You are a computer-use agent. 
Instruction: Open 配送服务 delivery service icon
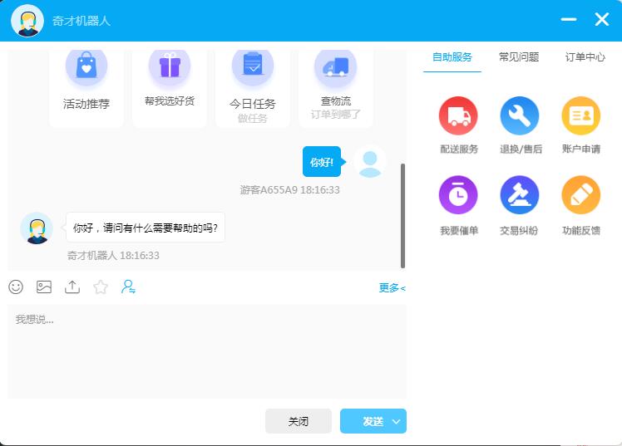click(x=458, y=116)
